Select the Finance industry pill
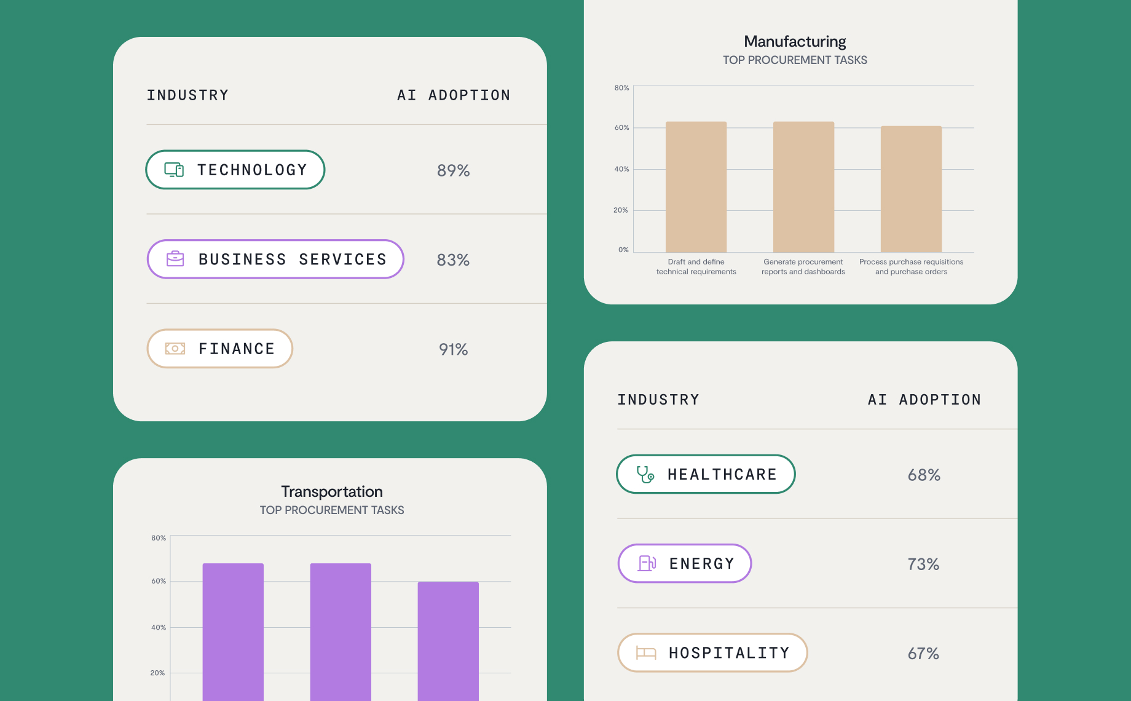Image resolution: width=1131 pixels, height=701 pixels. pyautogui.click(x=220, y=349)
